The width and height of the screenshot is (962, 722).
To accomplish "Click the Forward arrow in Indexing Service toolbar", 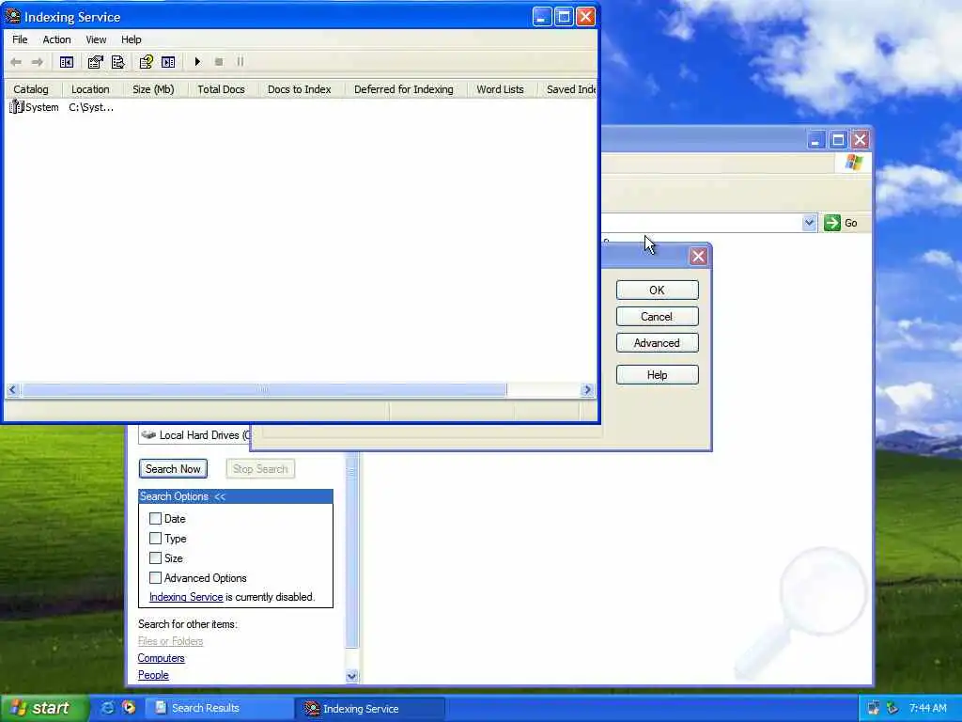I will click(38, 62).
